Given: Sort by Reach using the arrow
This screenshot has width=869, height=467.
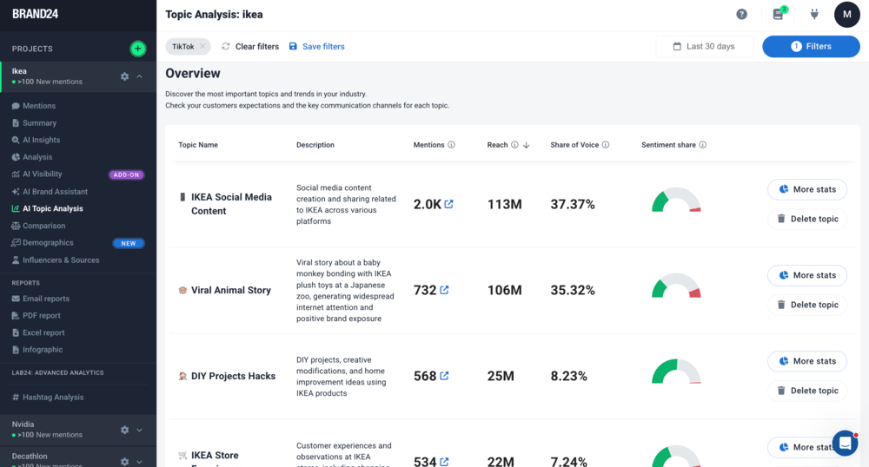Looking at the screenshot, I should (526, 145).
